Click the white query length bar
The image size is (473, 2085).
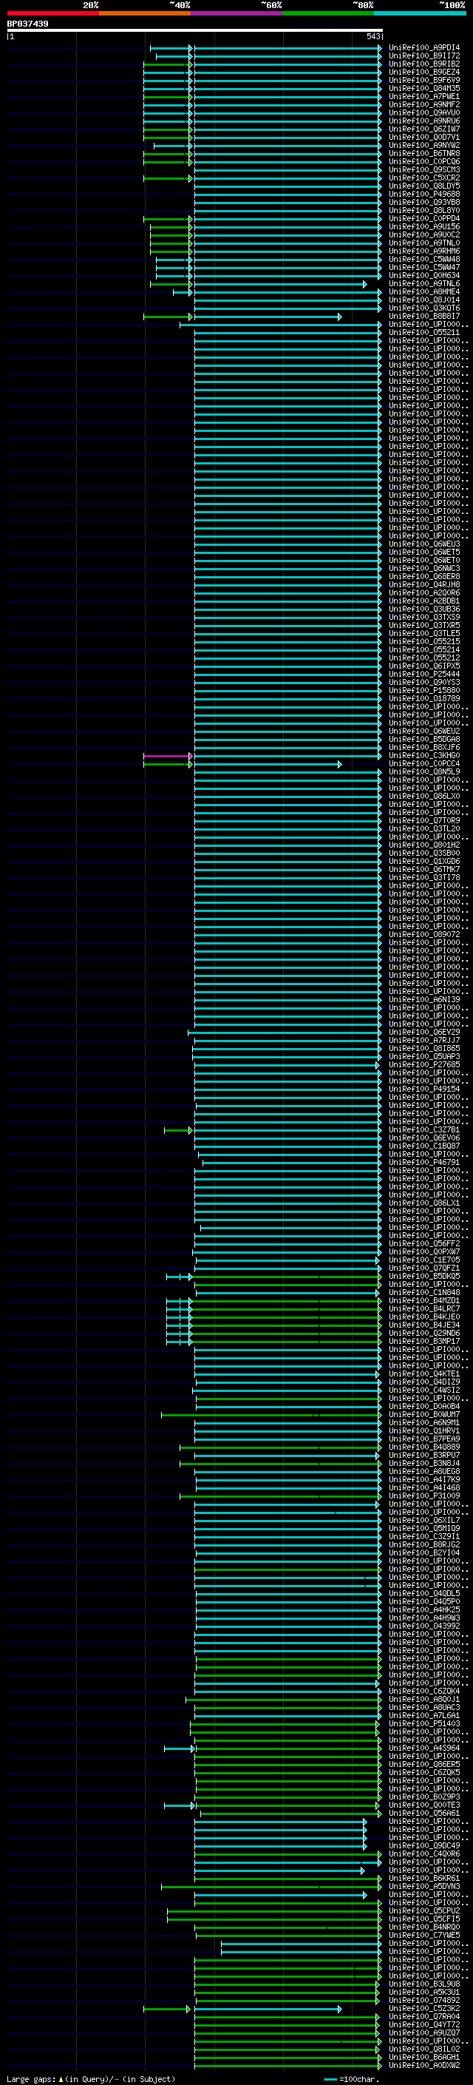pos(195,31)
